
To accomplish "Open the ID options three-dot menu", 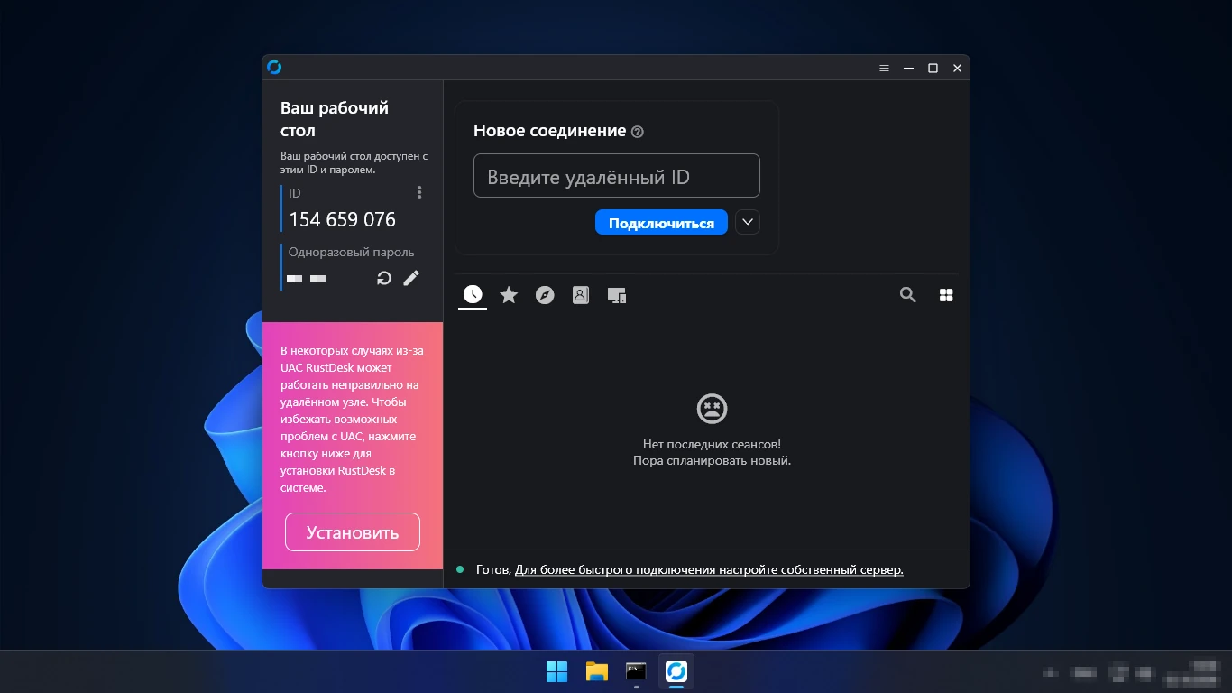I will tap(419, 192).
